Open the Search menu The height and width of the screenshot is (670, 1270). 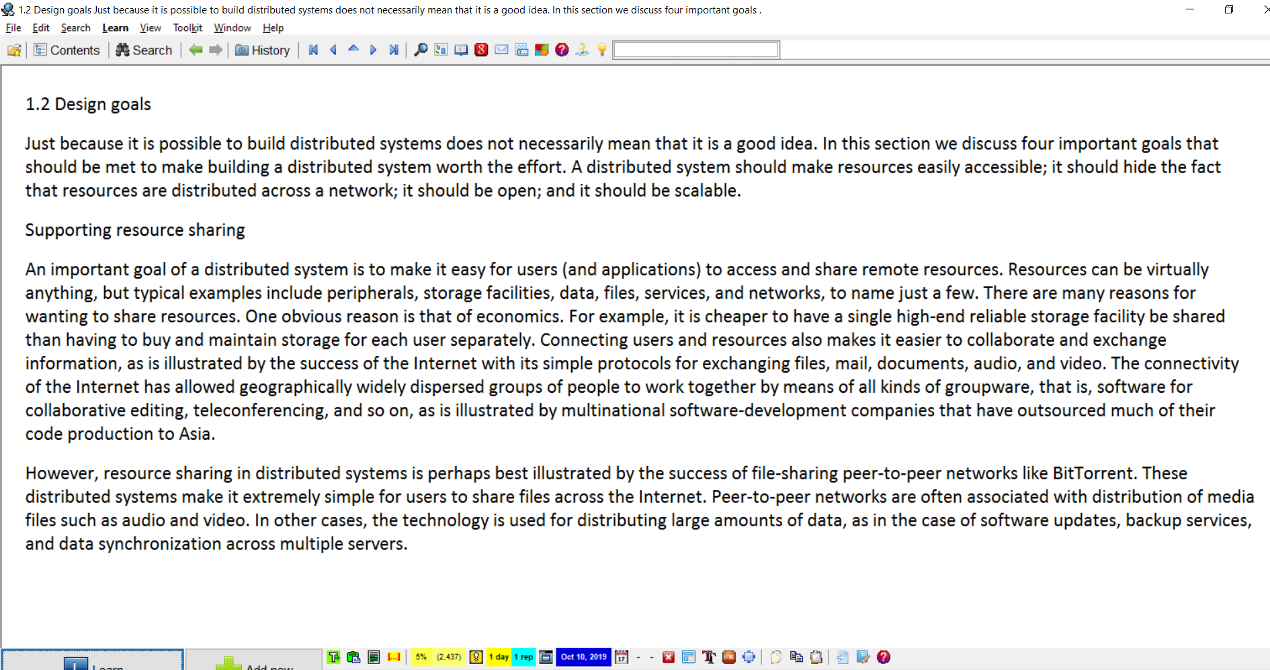(x=75, y=28)
